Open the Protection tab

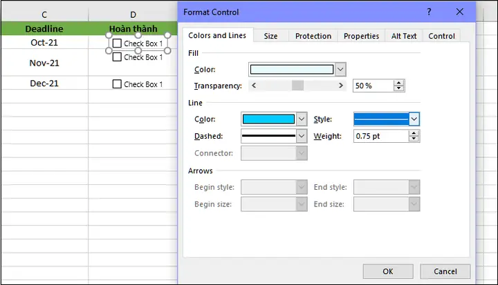[x=313, y=36]
